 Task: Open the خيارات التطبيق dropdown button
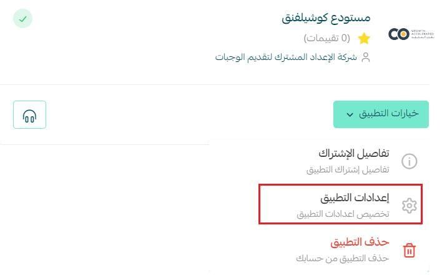click(x=381, y=114)
